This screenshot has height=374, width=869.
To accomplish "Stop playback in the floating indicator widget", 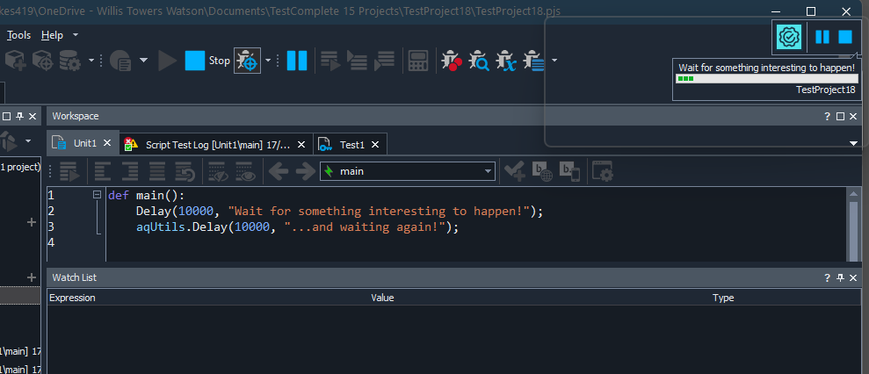I will pos(845,37).
